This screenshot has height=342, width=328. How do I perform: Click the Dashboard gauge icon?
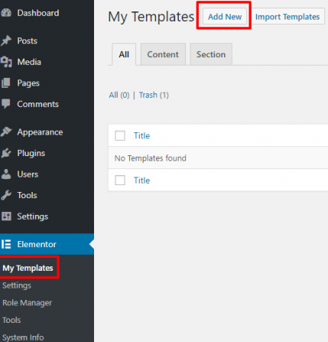(6, 13)
